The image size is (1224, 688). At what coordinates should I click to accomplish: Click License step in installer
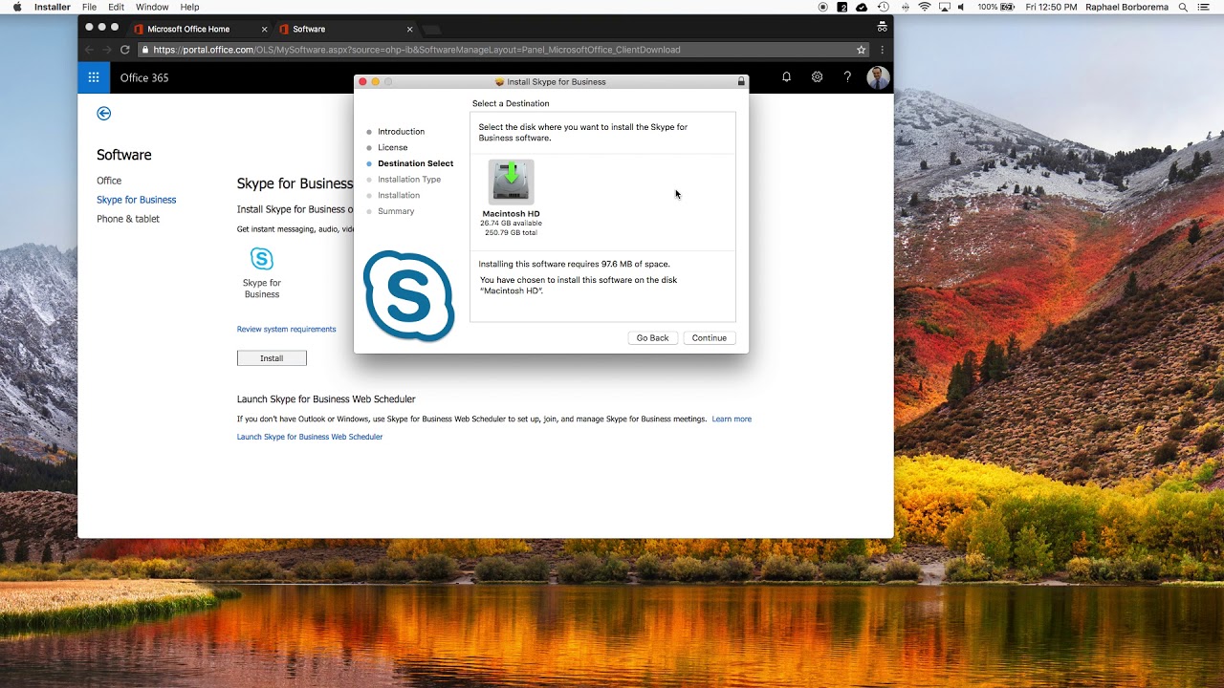(x=392, y=148)
